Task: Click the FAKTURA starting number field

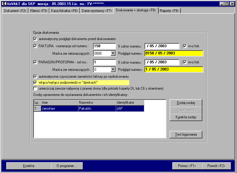Action: [x=104, y=46]
